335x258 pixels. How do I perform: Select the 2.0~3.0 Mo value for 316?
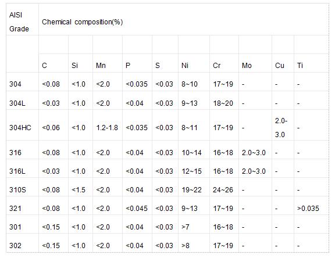254,153
